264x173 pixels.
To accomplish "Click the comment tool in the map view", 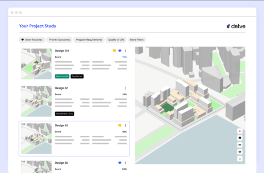I will [x=240, y=138].
